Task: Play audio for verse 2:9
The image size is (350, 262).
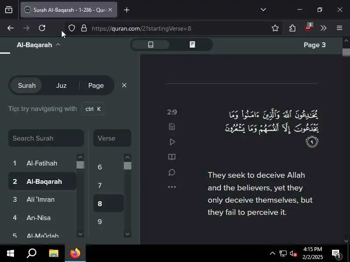Action: 172,142
